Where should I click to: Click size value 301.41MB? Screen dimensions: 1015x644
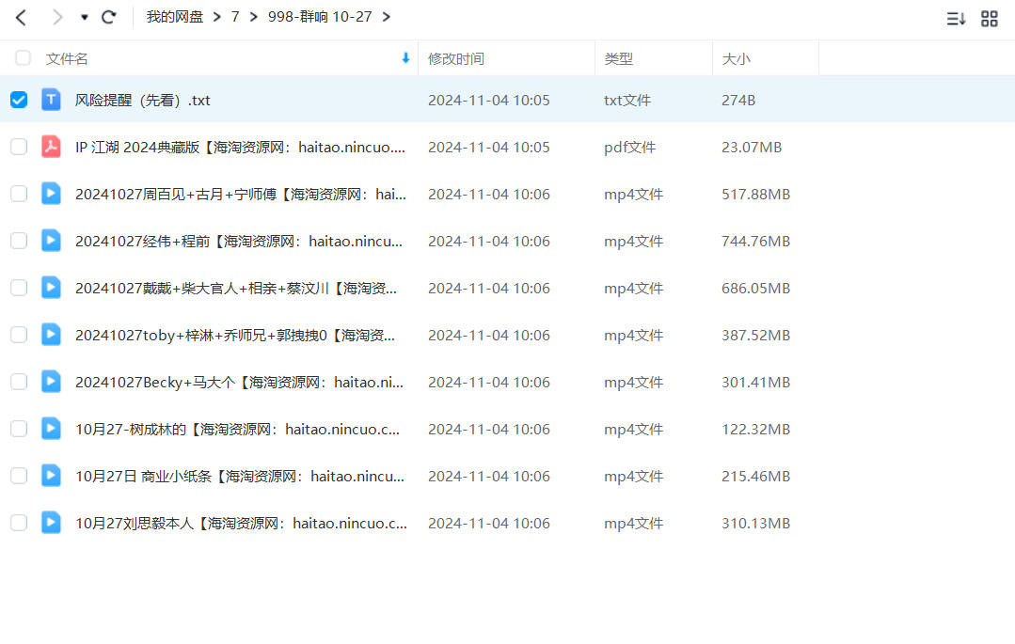pyautogui.click(x=756, y=383)
